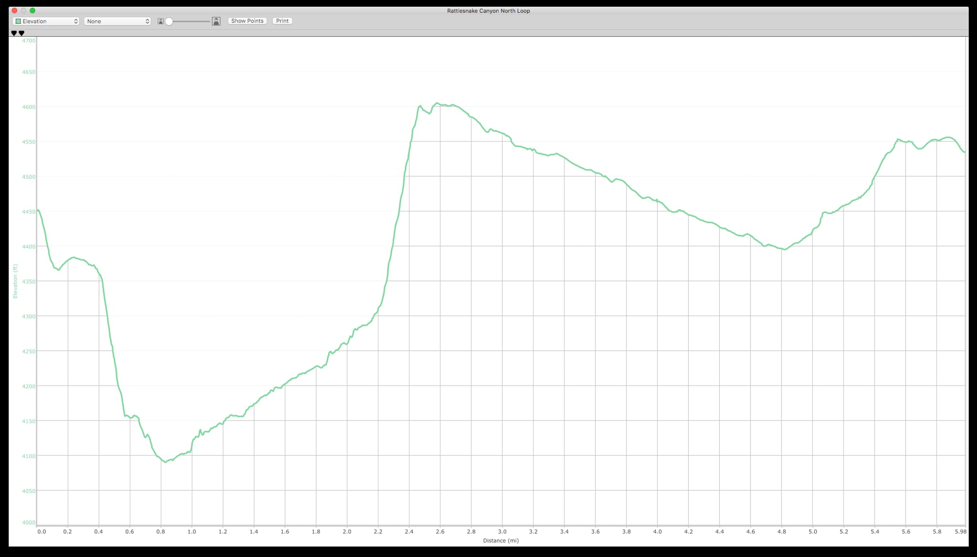Click the Elevation (ft) axis title
Image resolution: width=977 pixels, height=557 pixels.
15,281
